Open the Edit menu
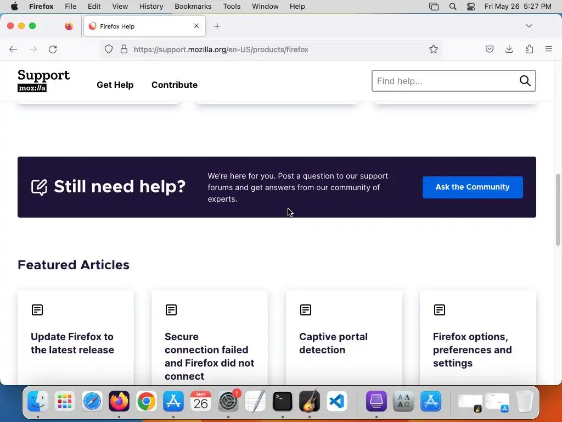Viewport: 562px width, 422px height. pyautogui.click(x=94, y=7)
